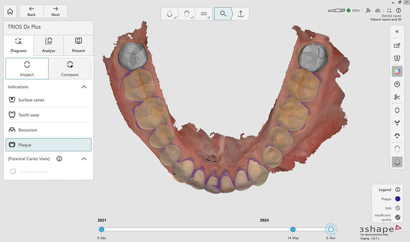Click the Home icon button

point(11,12)
